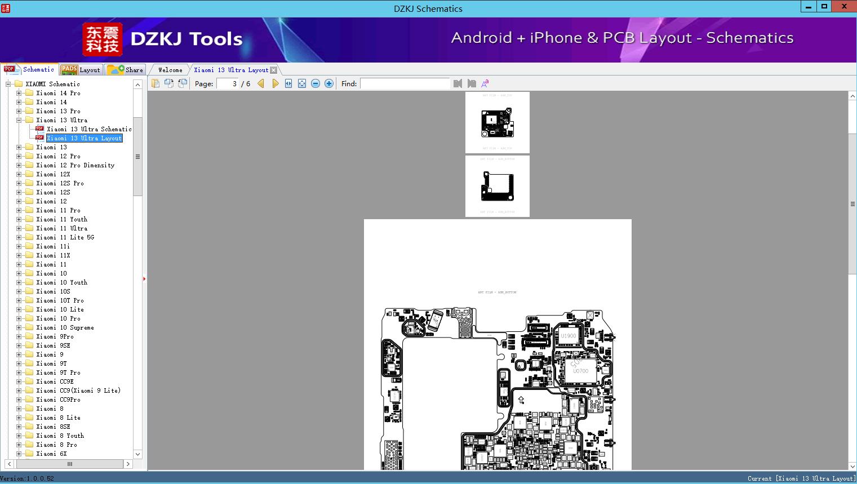Viewport: 857px width, 484px height.
Task: Expand the Xiaomi 13 Pro folder
Action: click(x=19, y=111)
